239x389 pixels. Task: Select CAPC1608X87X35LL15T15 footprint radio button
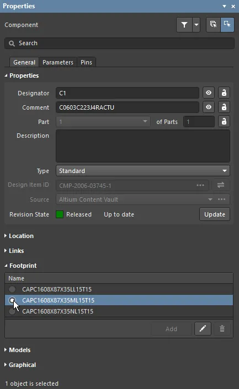pos(12,289)
